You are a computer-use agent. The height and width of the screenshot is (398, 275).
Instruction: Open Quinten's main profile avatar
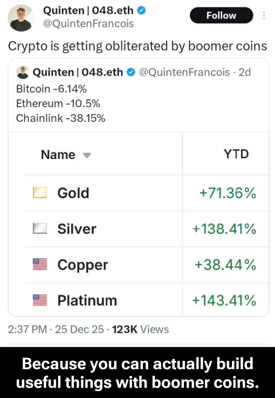coord(21,18)
